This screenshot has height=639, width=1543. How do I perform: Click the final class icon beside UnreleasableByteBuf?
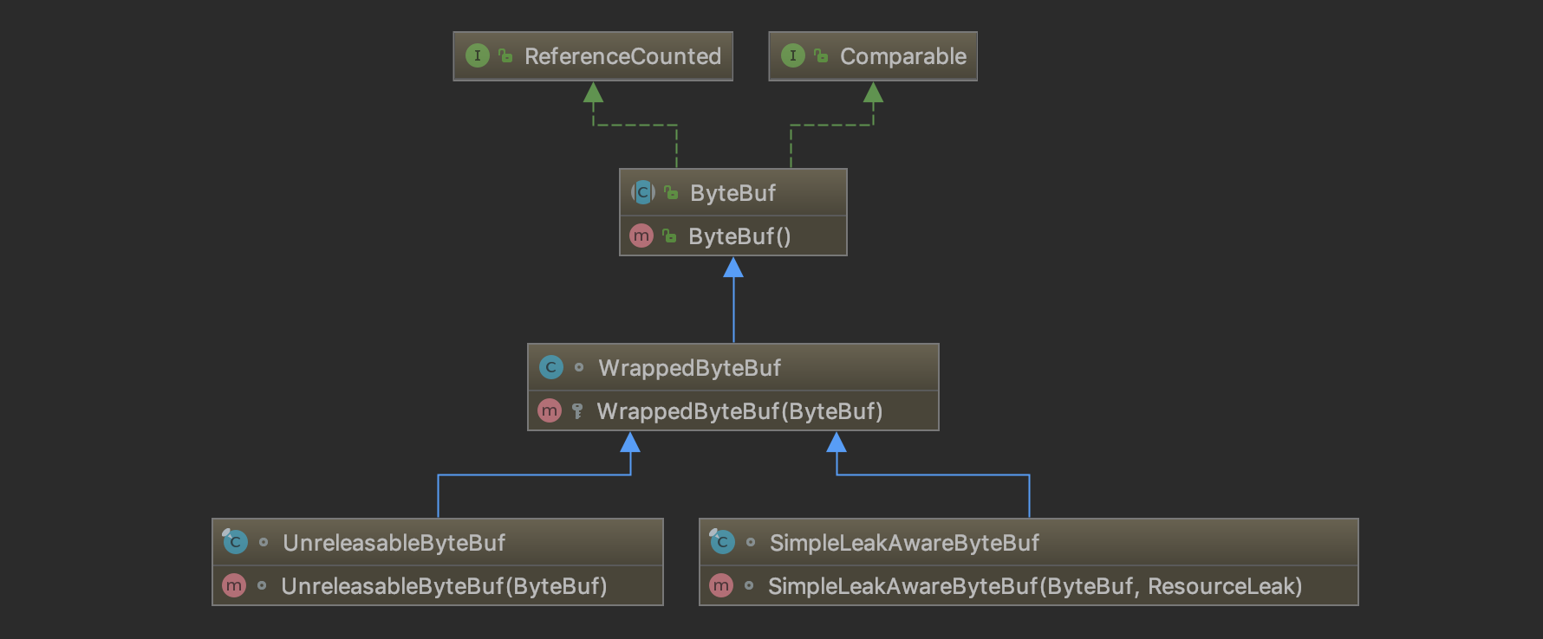point(235,542)
